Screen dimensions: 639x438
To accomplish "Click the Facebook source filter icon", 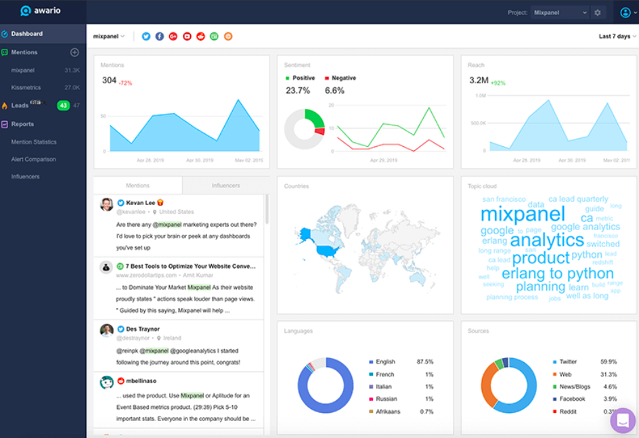I will click(x=160, y=37).
